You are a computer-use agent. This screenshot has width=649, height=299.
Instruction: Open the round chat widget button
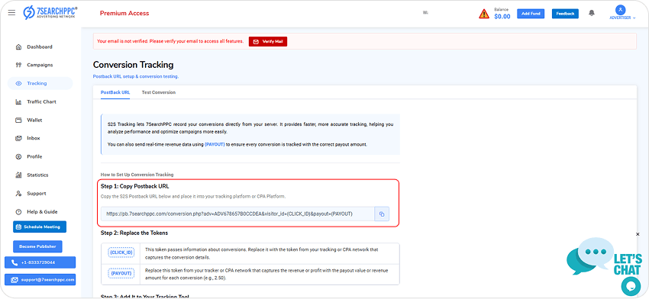631,286
